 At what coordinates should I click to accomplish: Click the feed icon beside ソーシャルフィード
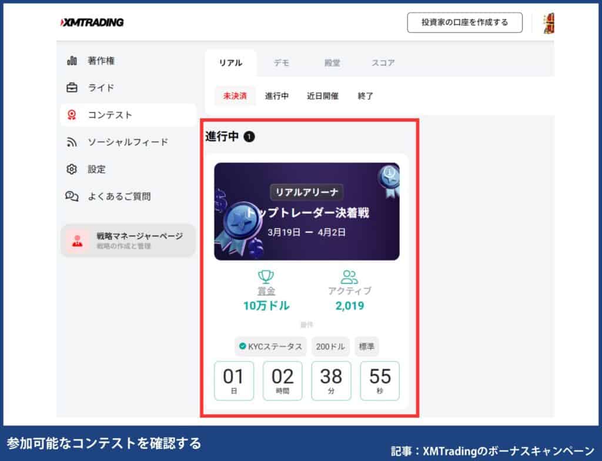point(72,142)
